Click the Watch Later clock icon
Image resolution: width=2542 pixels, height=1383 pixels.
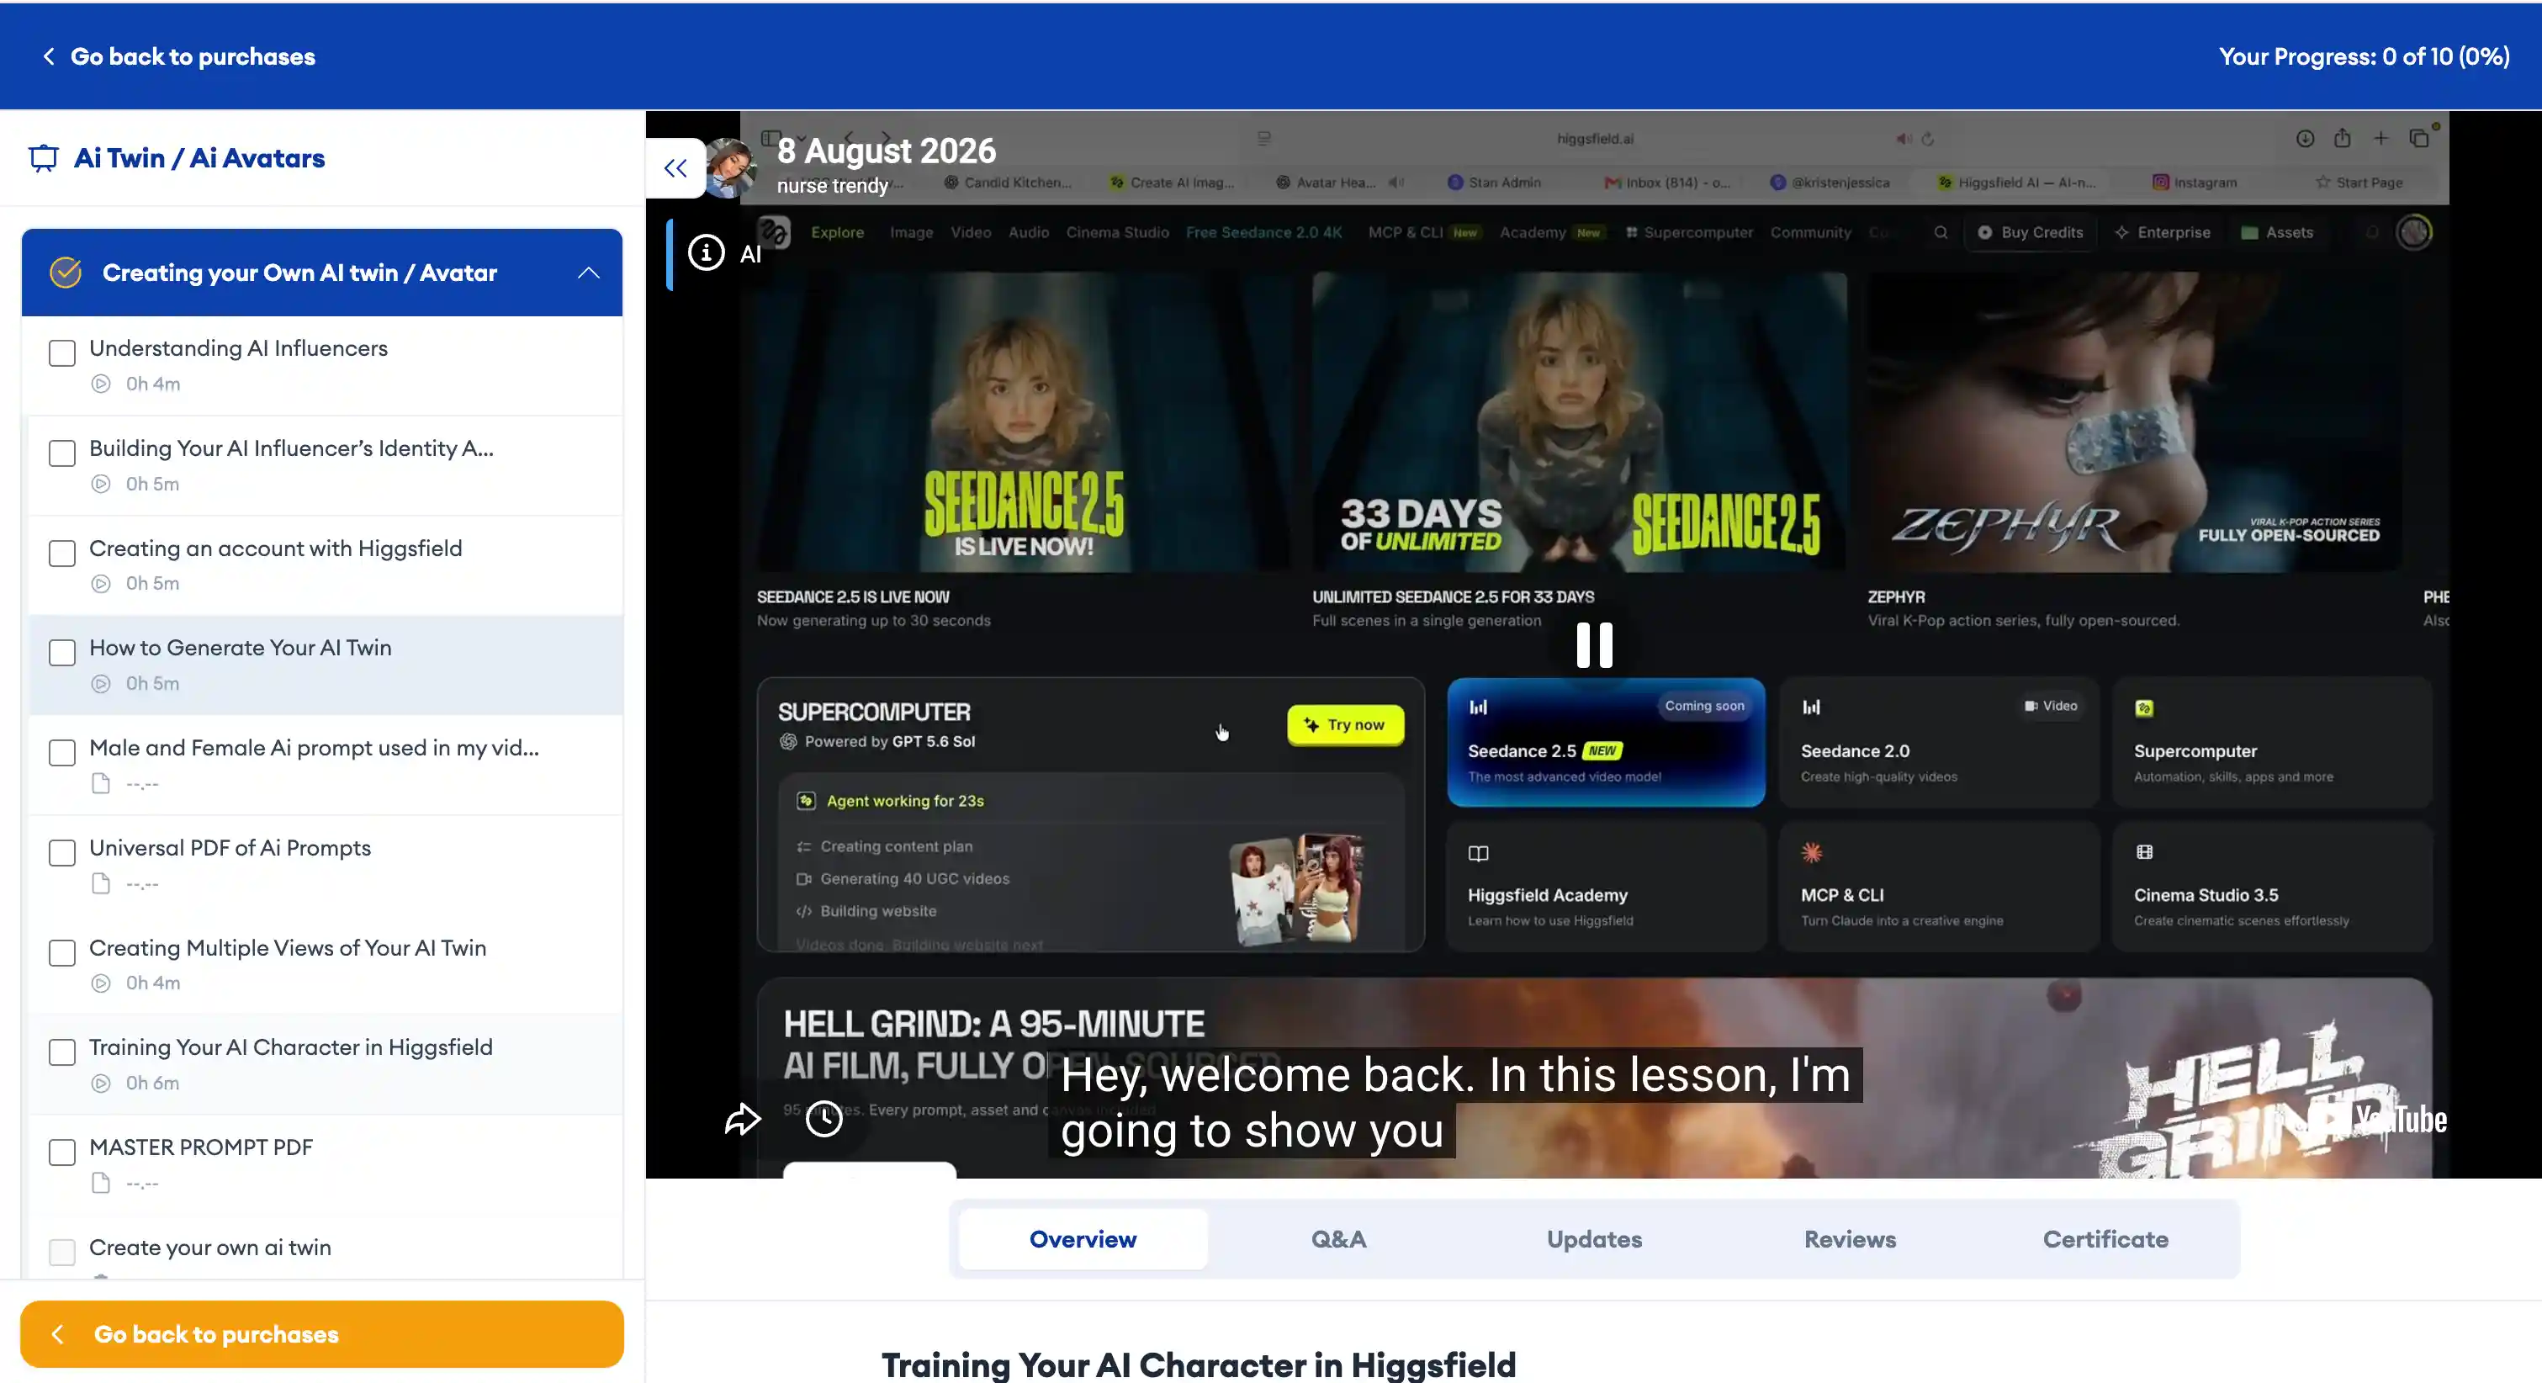click(x=824, y=1120)
